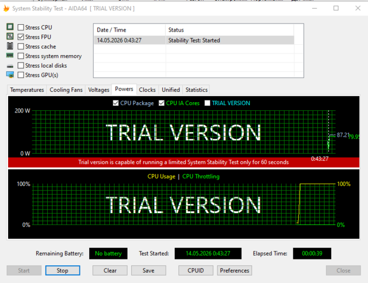Click the CPU chip icon beside Stress CPU
This screenshot has width=368, height=283.
(10, 27)
